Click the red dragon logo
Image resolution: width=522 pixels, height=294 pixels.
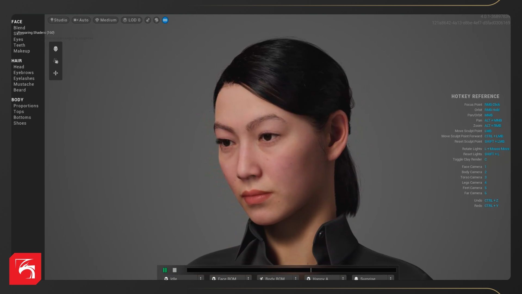(25, 269)
